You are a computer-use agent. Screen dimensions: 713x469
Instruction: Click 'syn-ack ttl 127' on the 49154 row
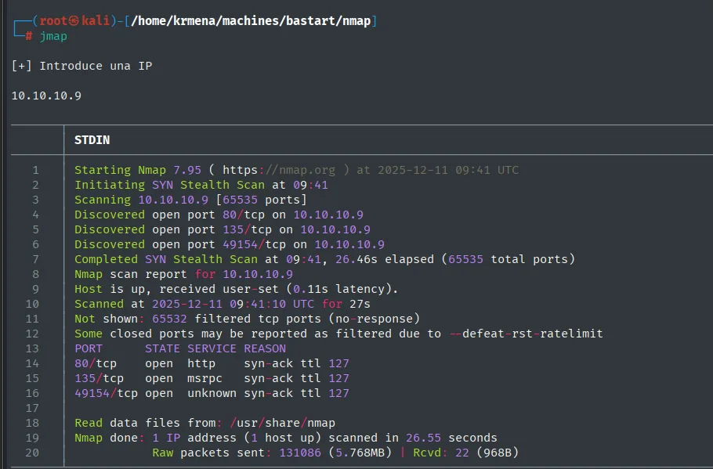[296, 393]
